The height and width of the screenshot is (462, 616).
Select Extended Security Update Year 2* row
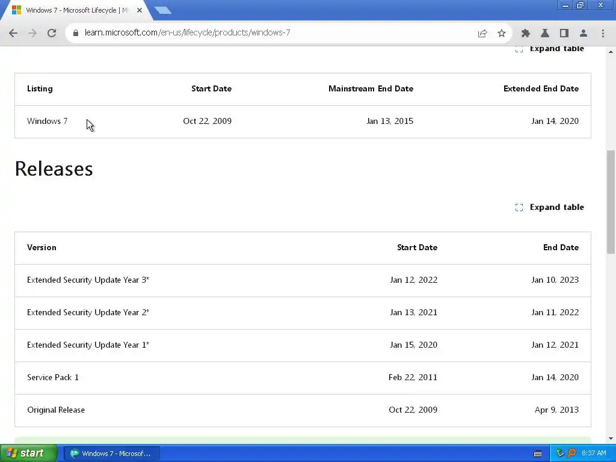(x=303, y=313)
